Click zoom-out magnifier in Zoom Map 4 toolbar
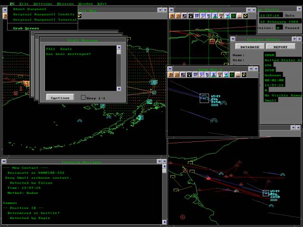This screenshot has width=303, height=227. (x=177, y=75)
